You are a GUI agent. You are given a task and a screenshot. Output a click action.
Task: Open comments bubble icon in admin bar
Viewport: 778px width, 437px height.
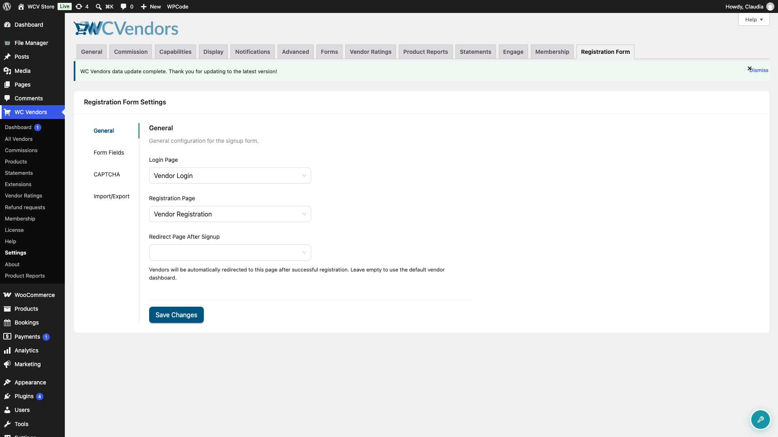pyautogui.click(x=124, y=6)
